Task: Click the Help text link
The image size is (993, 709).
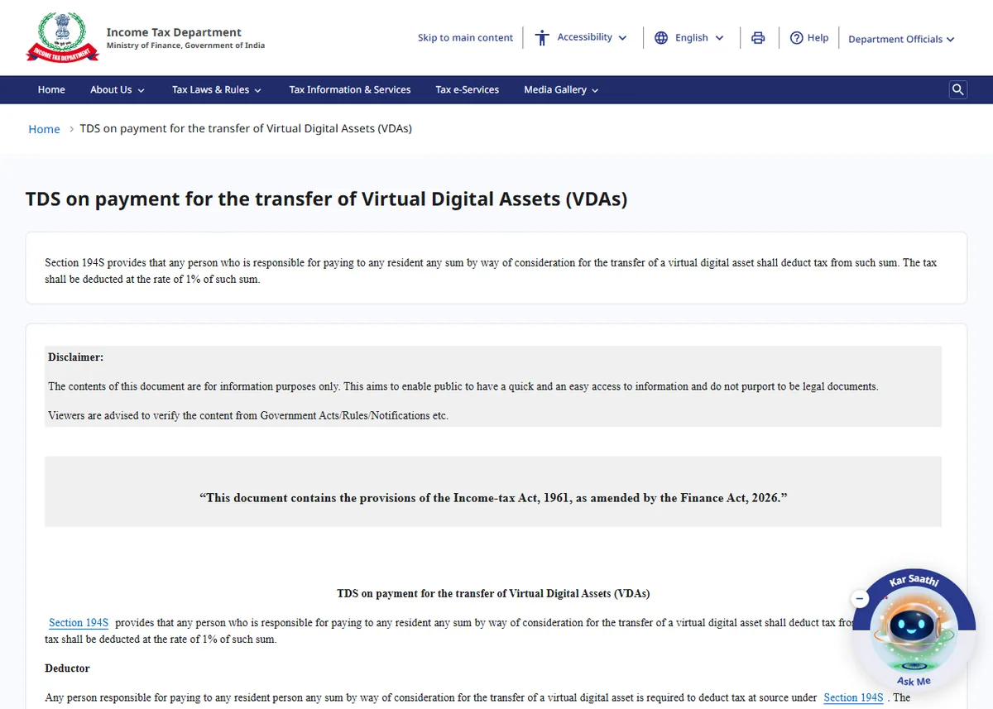Action: (x=818, y=37)
